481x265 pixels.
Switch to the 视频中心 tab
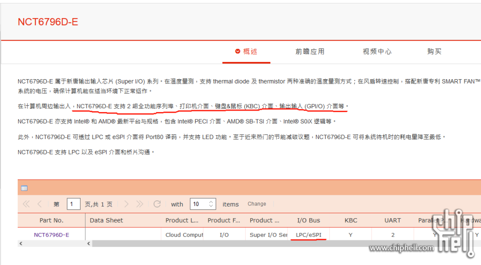coord(377,52)
